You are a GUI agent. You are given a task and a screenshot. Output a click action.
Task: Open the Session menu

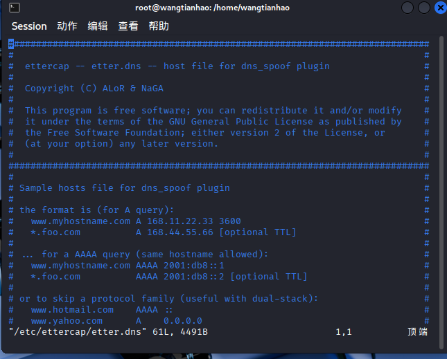(x=29, y=26)
